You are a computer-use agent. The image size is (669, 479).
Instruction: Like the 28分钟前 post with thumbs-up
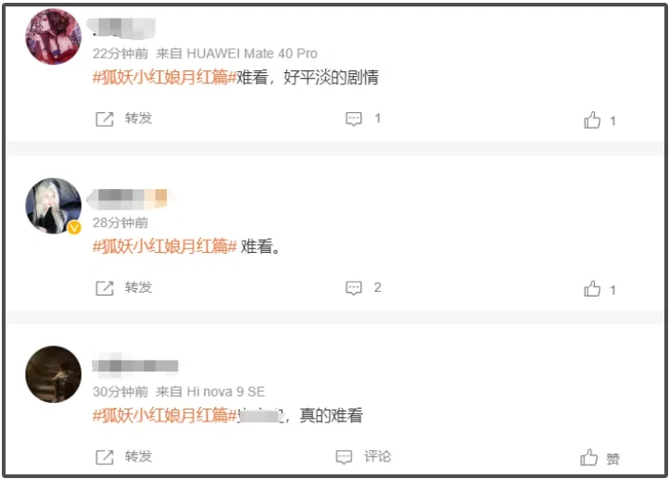pyautogui.click(x=592, y=289)
